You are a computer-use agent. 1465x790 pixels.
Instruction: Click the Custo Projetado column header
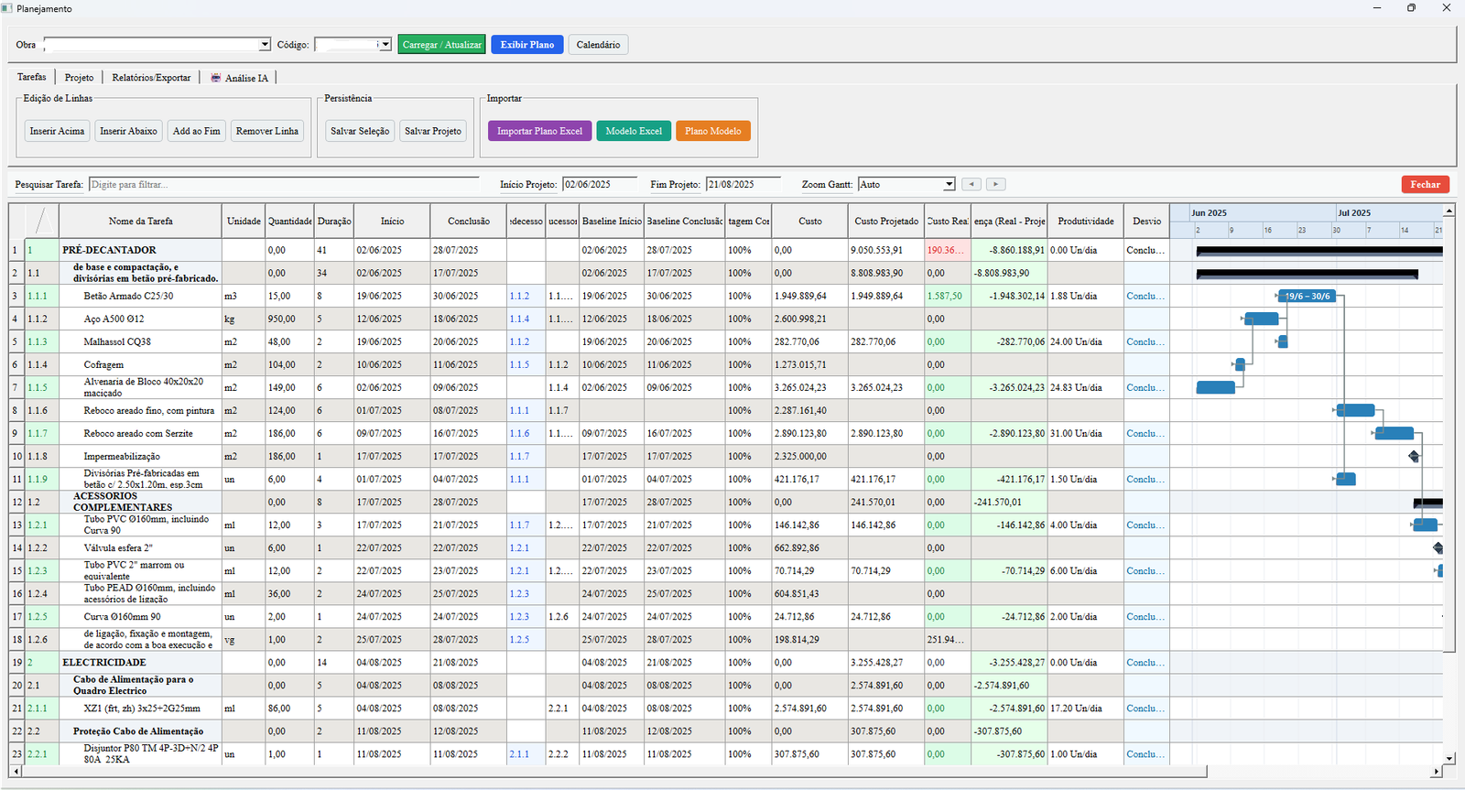pos(886,221)
